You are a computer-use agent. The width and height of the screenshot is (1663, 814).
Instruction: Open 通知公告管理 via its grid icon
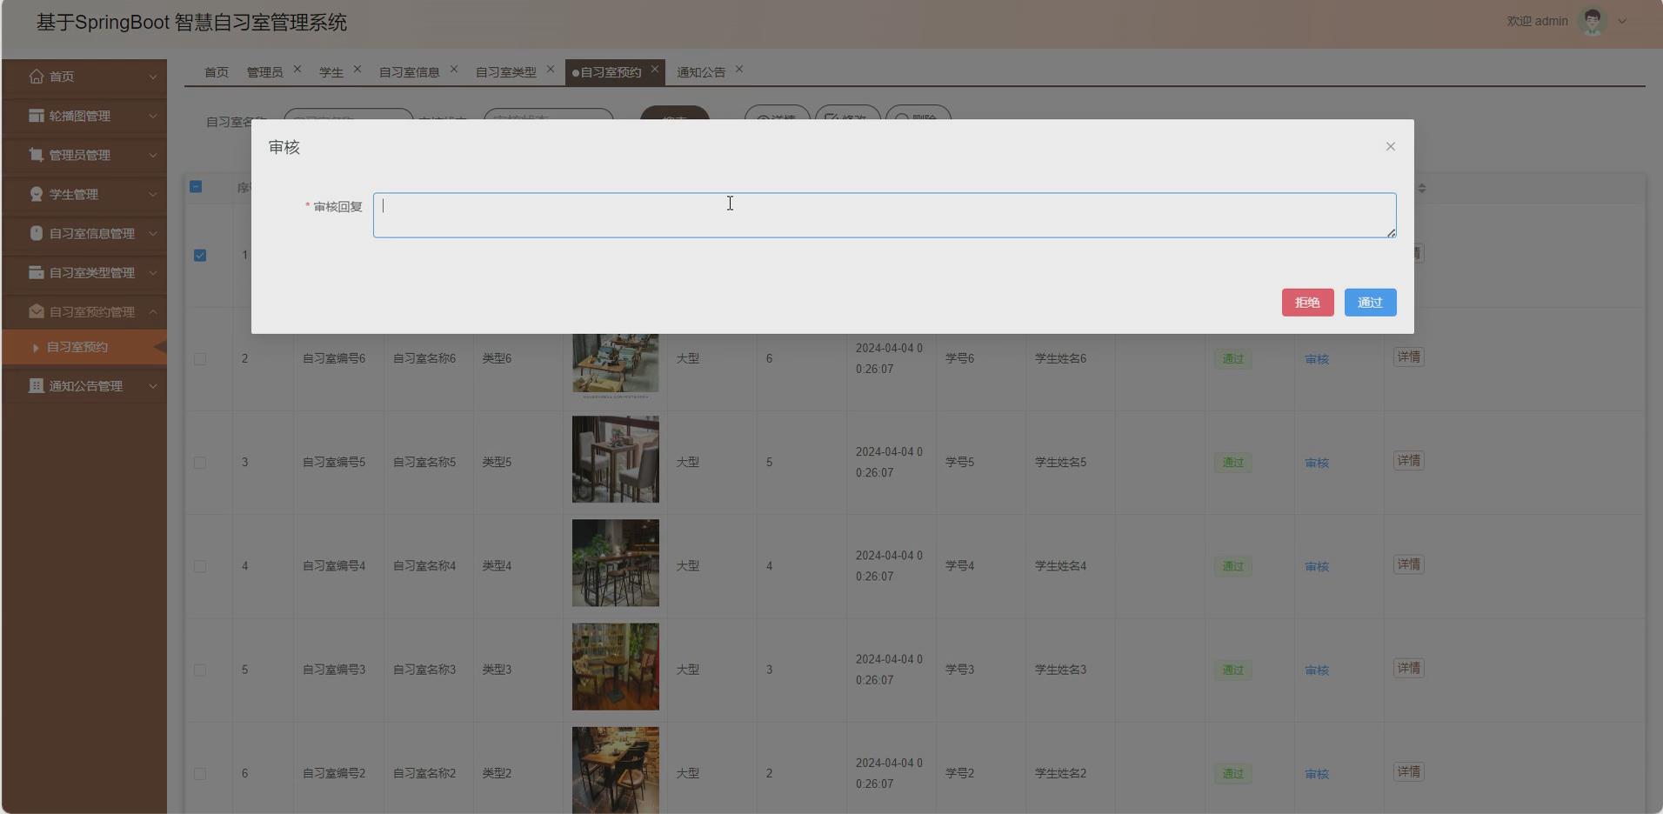(37, 386)
